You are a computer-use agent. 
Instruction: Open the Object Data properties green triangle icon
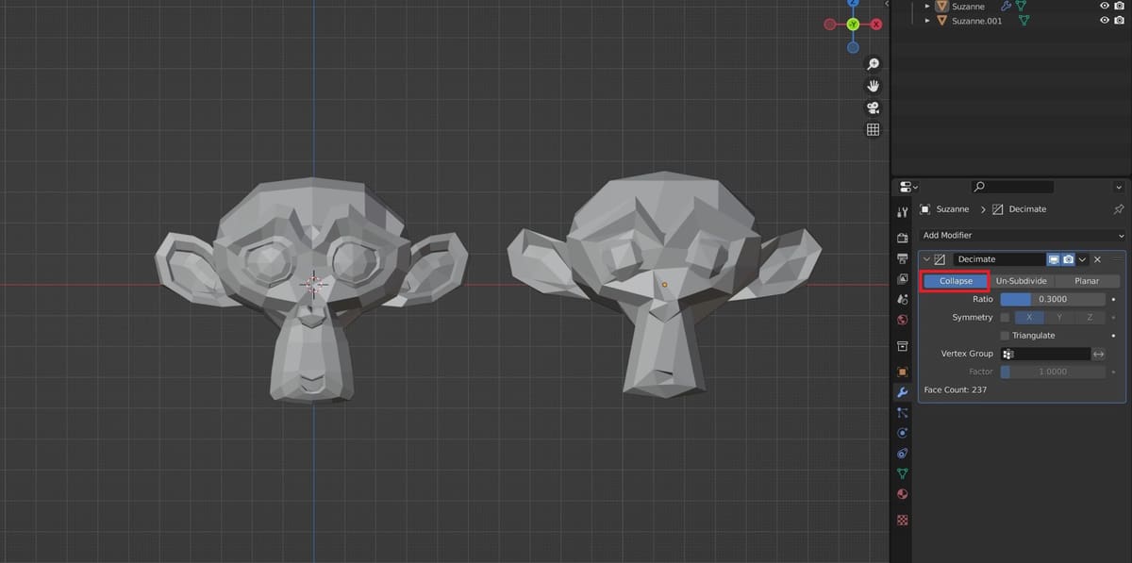(x=903, y=473)
